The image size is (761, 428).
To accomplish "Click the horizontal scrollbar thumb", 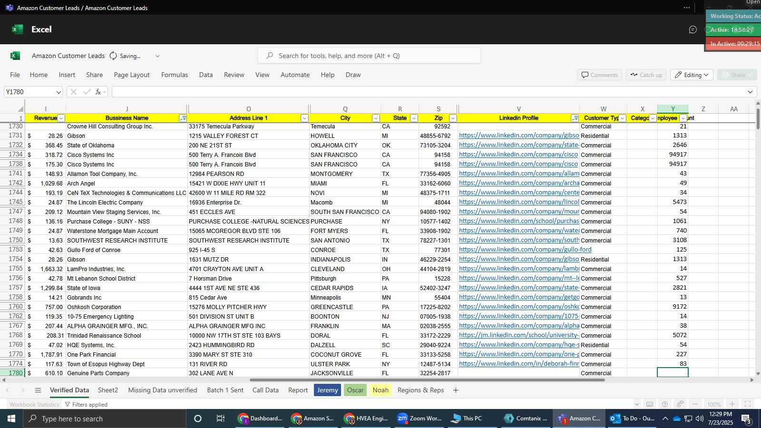I will (427, 380).
